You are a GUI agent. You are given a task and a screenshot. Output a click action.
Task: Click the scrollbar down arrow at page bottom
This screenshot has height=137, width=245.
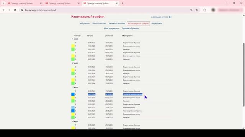tap(243, 128)
